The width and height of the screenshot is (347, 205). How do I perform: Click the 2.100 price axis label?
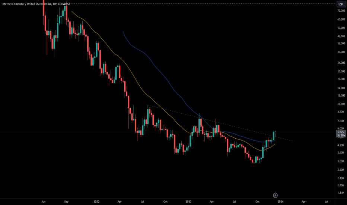tap(341, 178)
